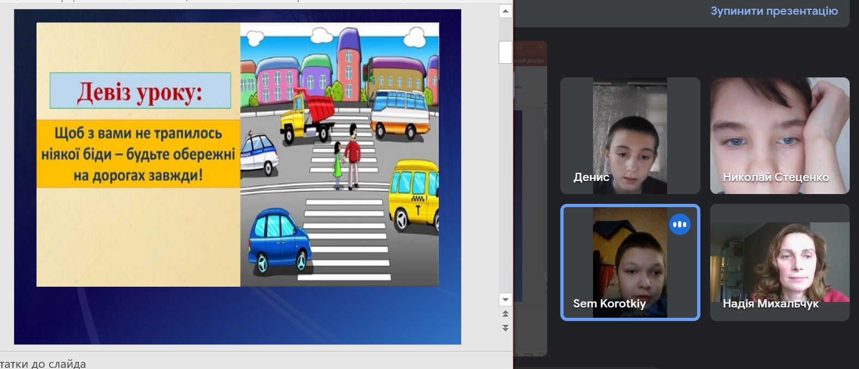
Task: Select Надія Михальчук's video tile
Action: pyautogui.click(x=780, y=262)
